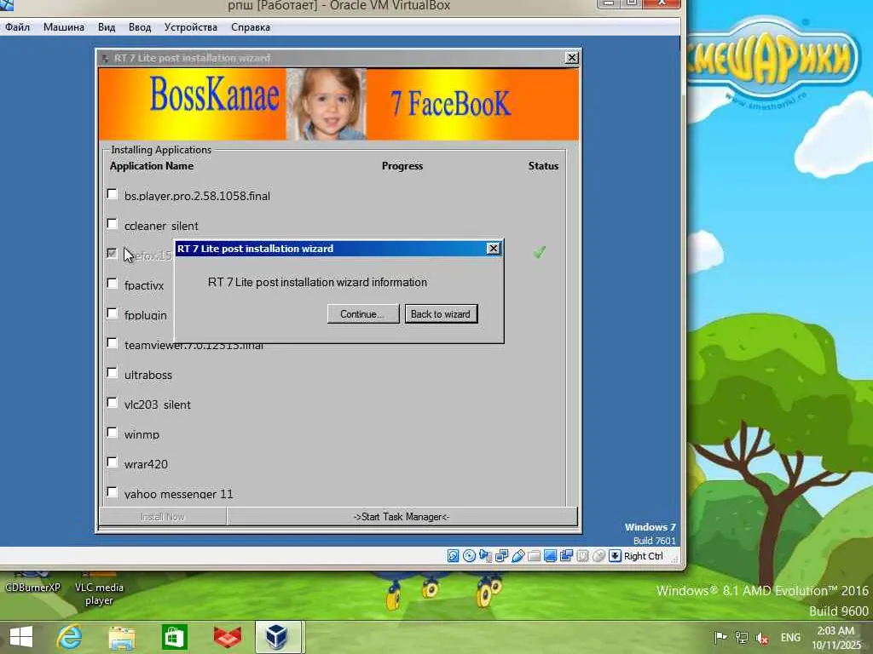This screenshot has height=654, width=873.
Task: Select the VirtualBox taskbar button
Action: 277,637
